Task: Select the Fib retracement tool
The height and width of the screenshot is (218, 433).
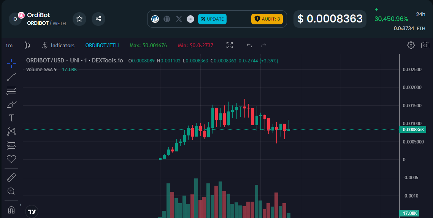Action: 11,91
